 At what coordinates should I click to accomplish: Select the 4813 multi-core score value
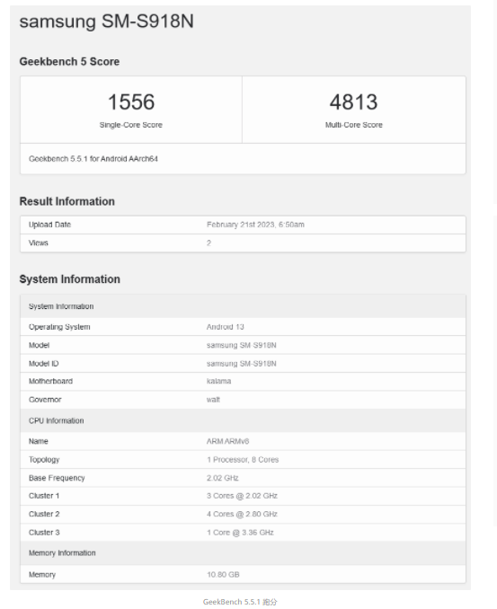(353, 101)
